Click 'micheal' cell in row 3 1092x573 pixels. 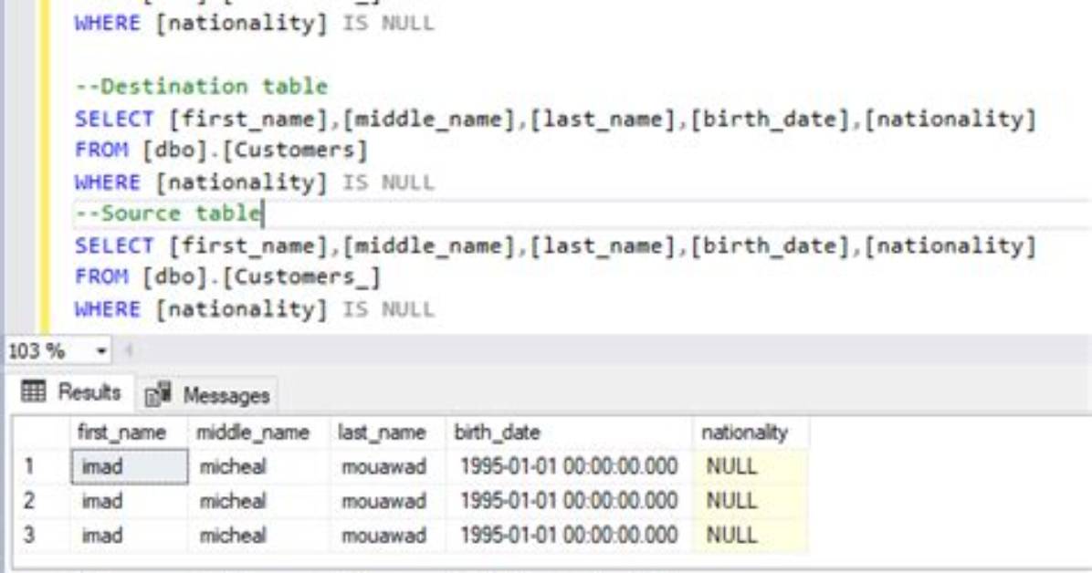coord(259,535)
